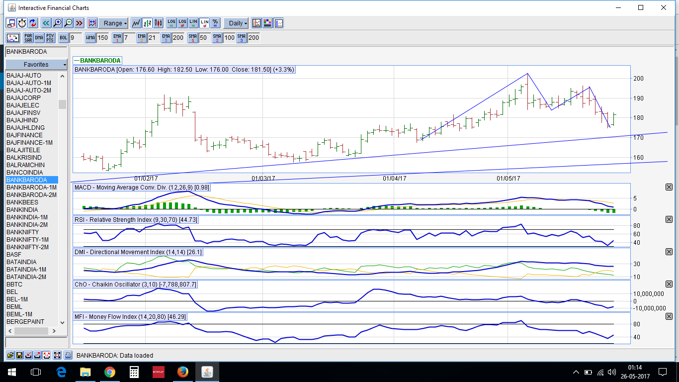Open Firefox from the taskbar

point(183,372)
